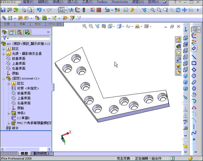Select the 結合 mates folder
This screenshot has width=203, height=161.
point(15,128)
